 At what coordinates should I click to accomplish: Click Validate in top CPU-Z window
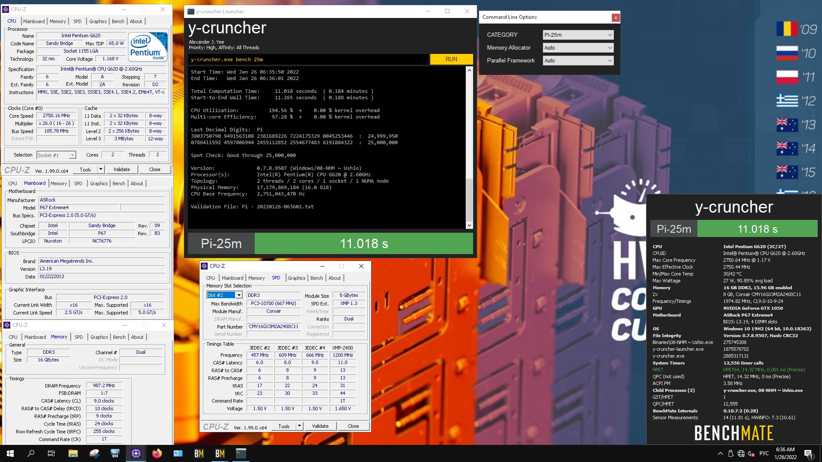point(122,169)
